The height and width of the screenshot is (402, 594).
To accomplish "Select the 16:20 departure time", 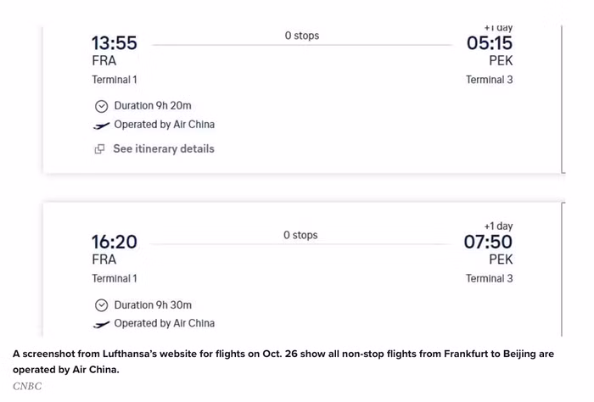I will pos(115,243).
